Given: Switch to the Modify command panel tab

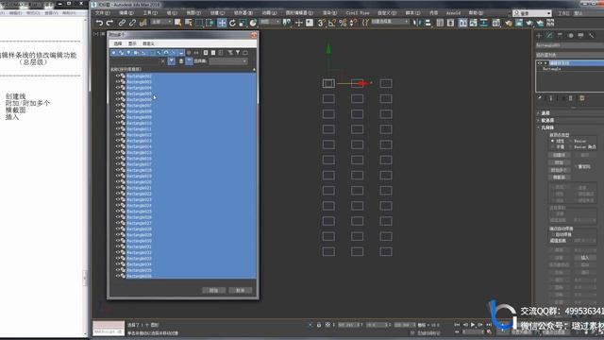Looking at the screenshot, I should click(549, 36).
